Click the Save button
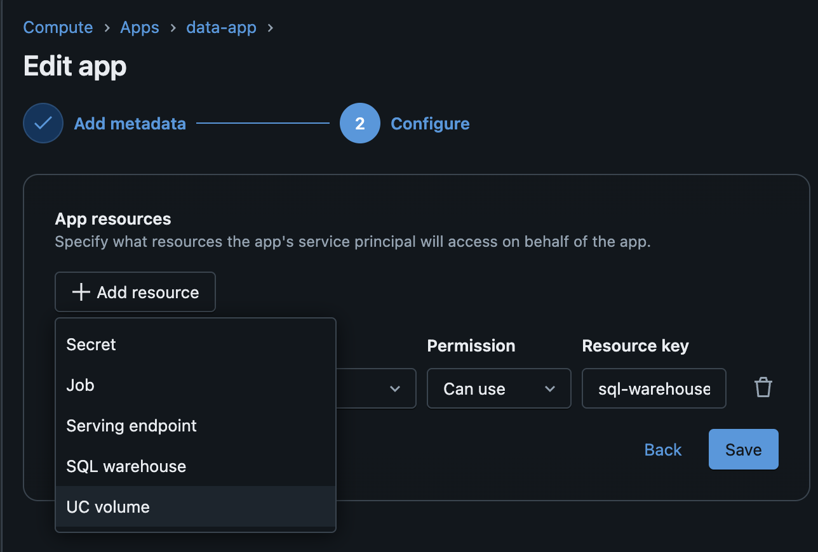 point(743,449)
